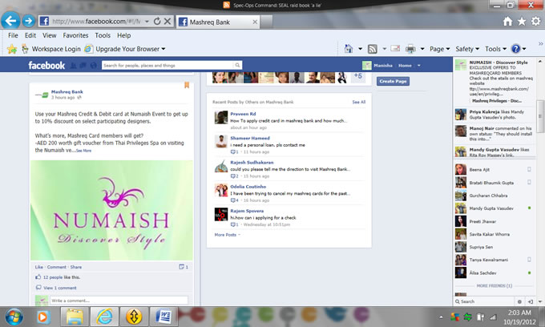
Task: Click the orange bookmark flag on Mashreq post
Action: coord(187,85)
